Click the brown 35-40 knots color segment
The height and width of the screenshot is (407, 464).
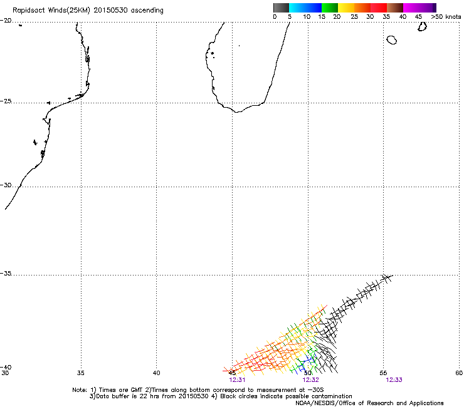[395, 8]
